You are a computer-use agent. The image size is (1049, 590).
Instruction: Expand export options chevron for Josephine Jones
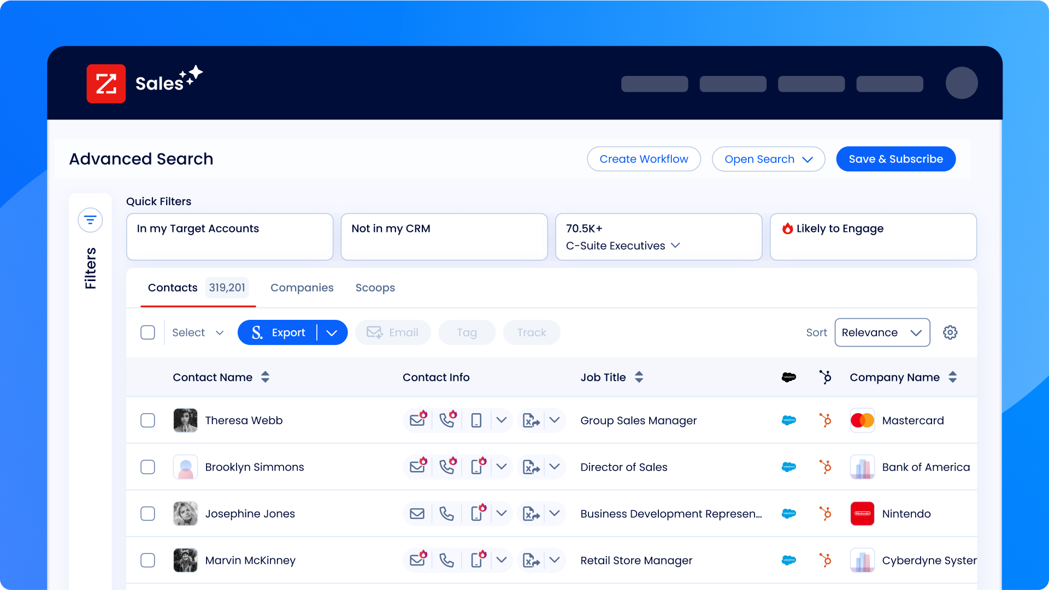point(555,514)
